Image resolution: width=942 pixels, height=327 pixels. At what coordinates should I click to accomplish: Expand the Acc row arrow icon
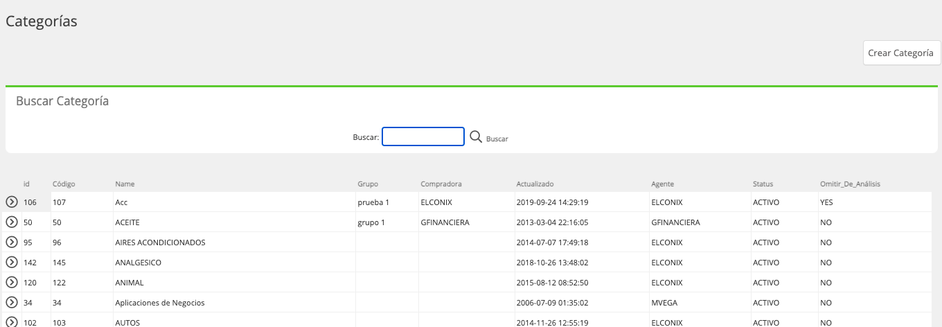[12, 202]
